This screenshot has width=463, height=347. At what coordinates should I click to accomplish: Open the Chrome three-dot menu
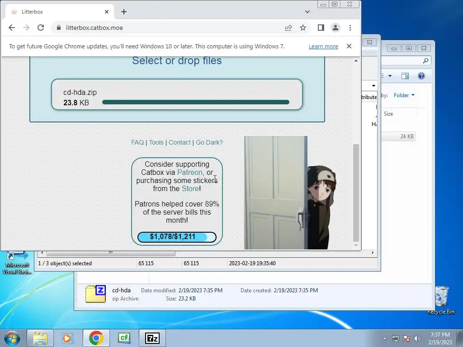click(x=350, y=28)
